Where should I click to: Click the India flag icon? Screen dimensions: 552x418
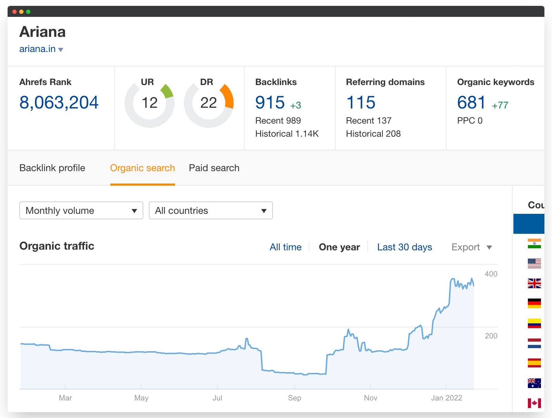pos(534,243)
